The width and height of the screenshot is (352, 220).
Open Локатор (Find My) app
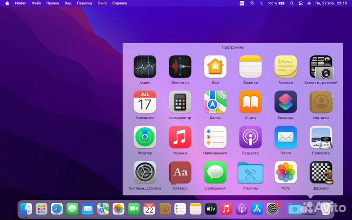point(145,137)
